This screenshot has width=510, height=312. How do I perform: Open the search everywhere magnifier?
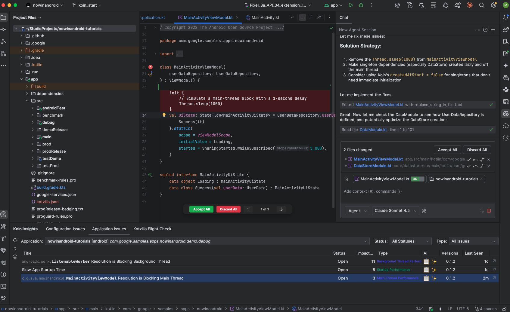tap(482, 5)
